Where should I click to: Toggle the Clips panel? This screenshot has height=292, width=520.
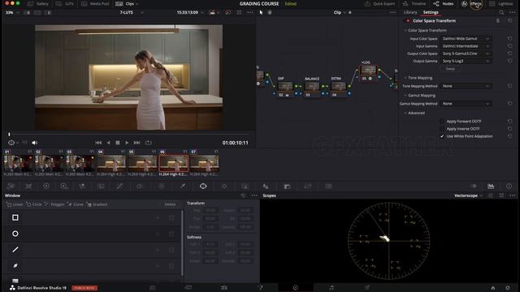pyautogui.click(x=127, y=4)
